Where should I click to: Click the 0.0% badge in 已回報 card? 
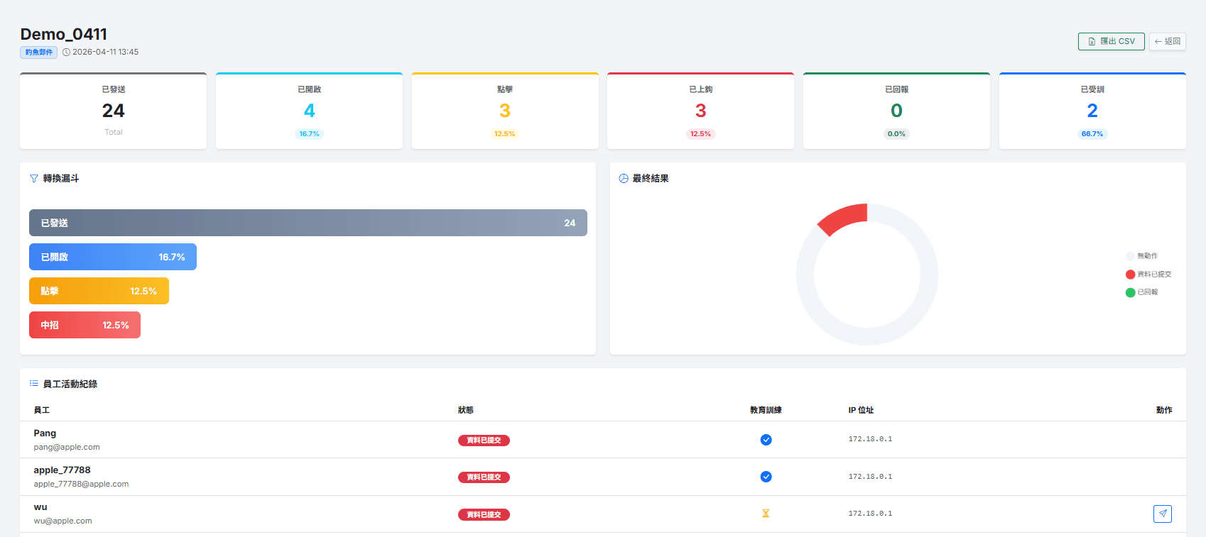896,134
